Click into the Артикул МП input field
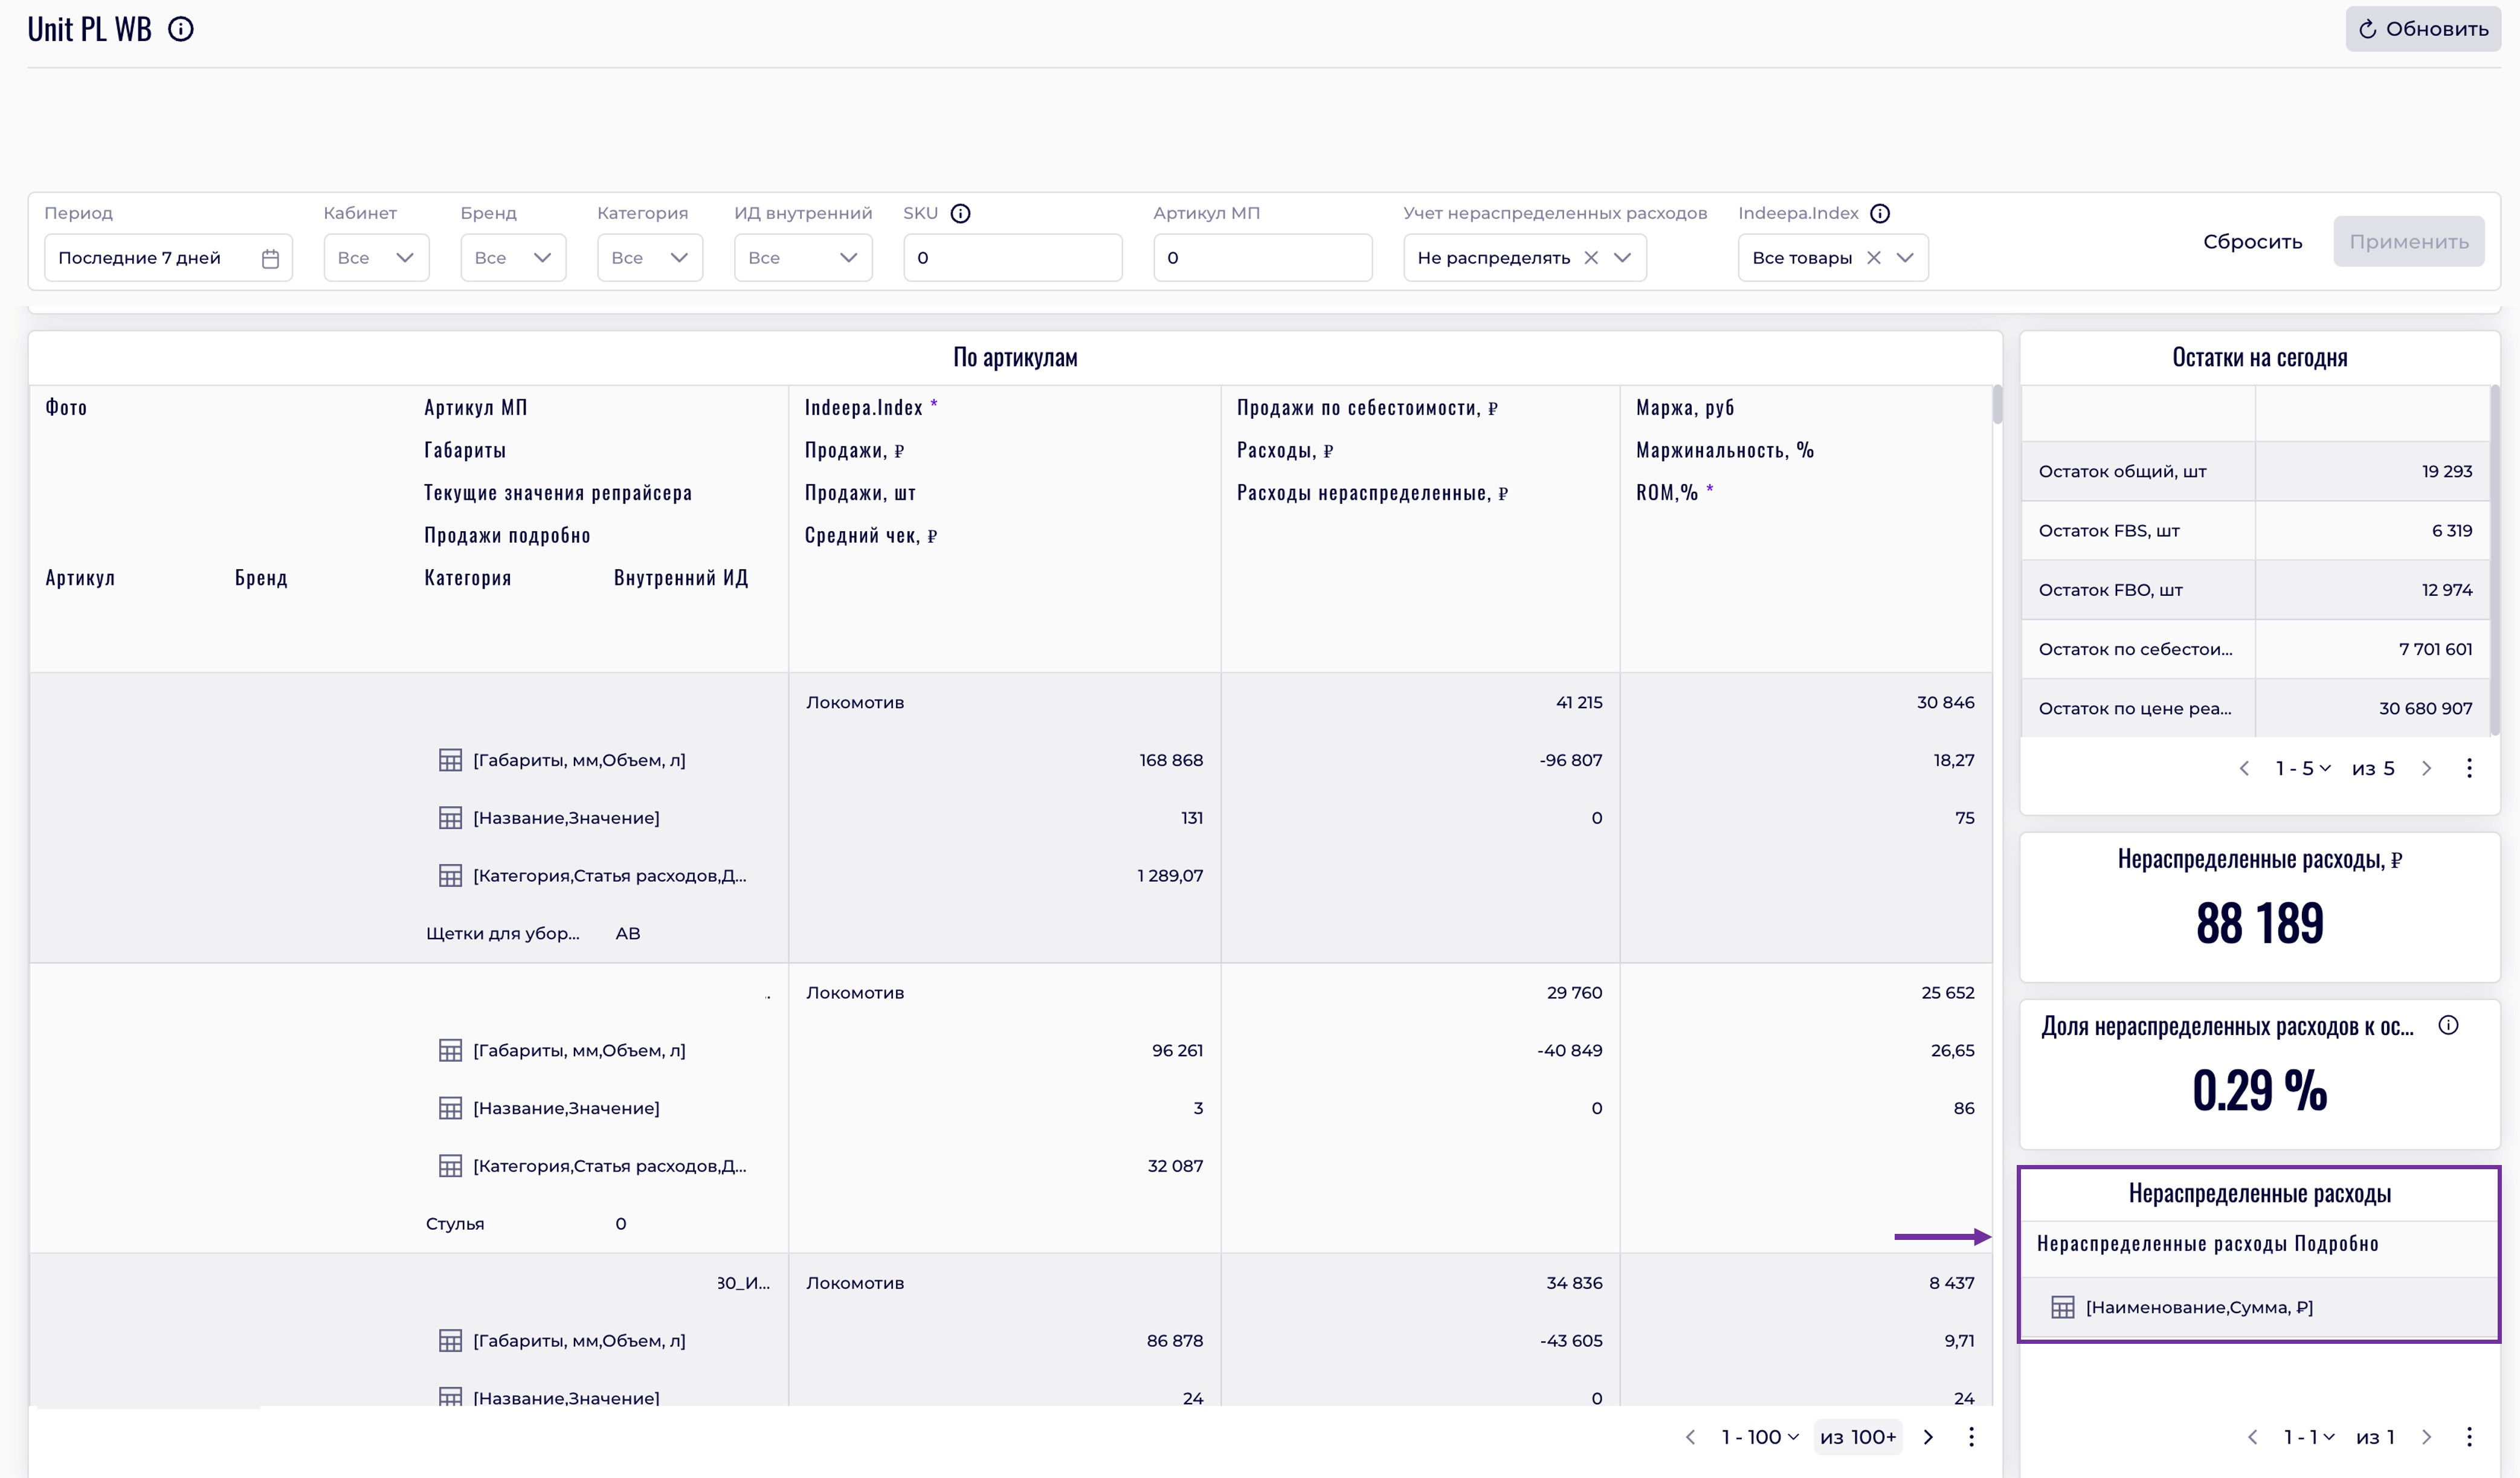Image resolution: width=2520 pixels, height=1478 pixels. 1262,258
